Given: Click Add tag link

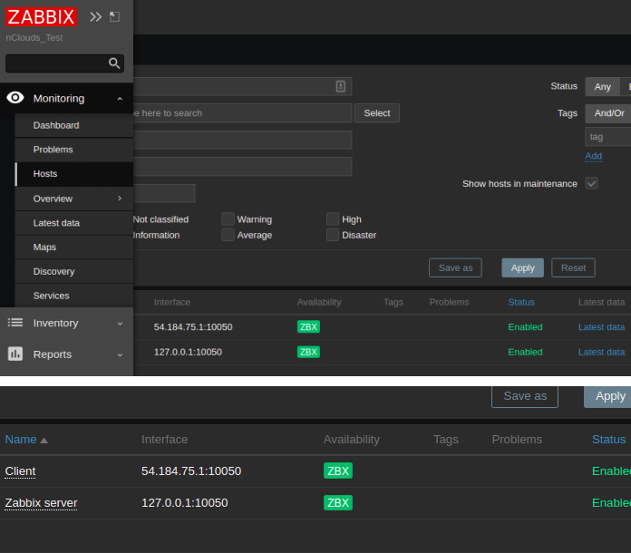Looking at the screenshot, I should [x=593, y=156].
